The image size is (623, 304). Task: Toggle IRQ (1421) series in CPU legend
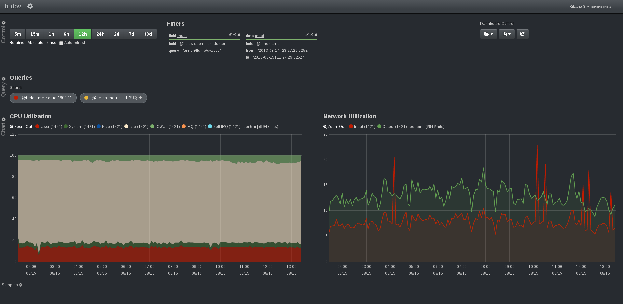tap(194, 127)
